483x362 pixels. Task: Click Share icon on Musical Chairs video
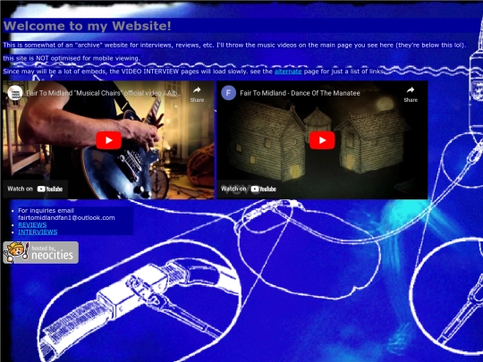tap(197, 94)
